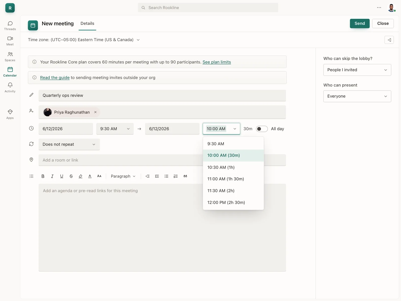Insert a block quote

[x=185, y=176]
